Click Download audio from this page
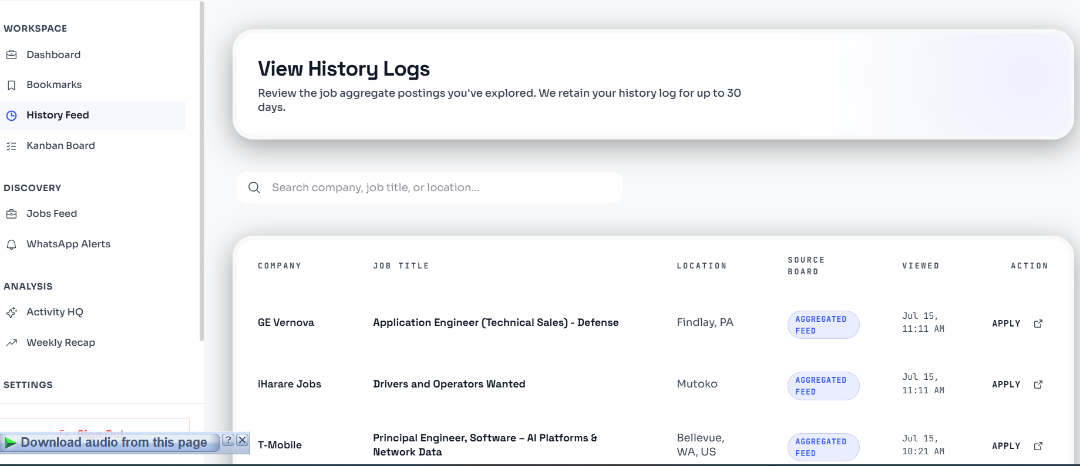 pos(114,443)
